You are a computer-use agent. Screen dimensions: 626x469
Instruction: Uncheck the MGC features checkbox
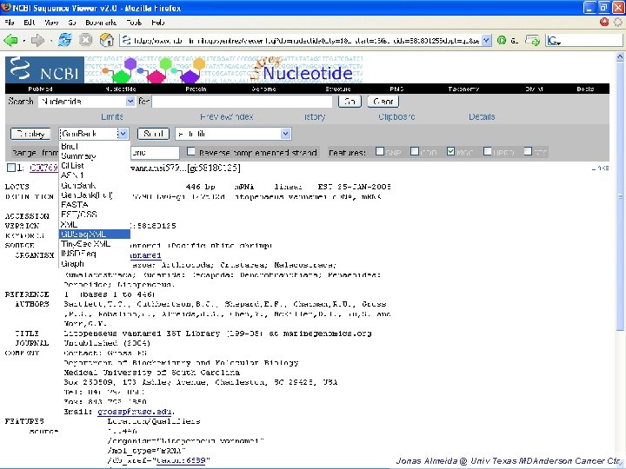450,151
